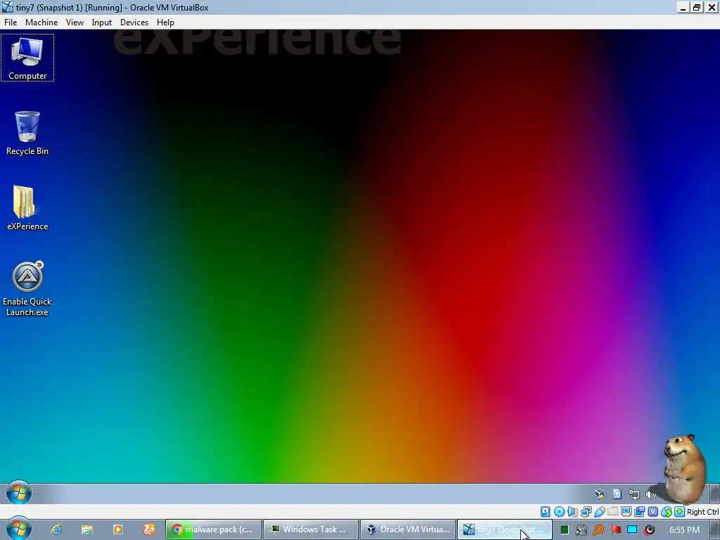Click the network adapter indicator in status bar

[586, 512]
